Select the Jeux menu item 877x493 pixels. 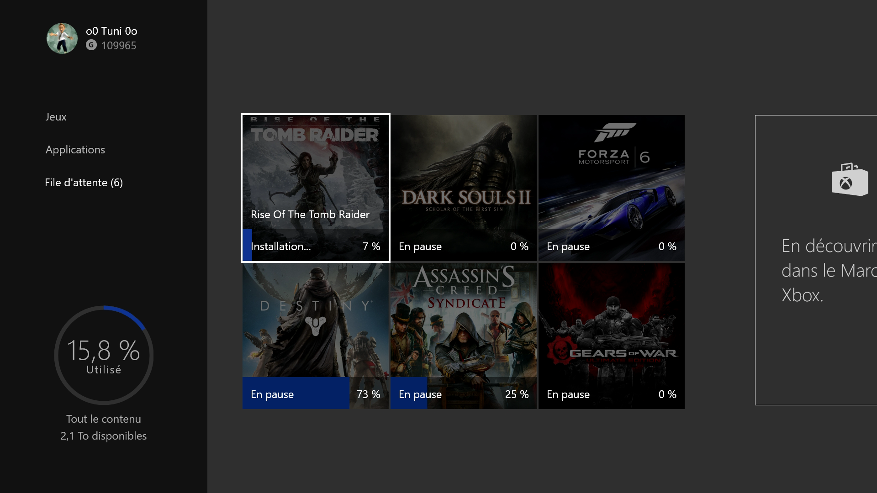tap(56, 117)
